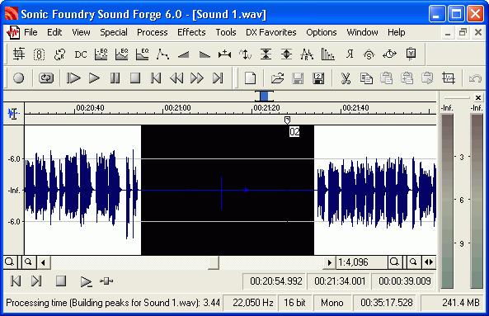Image resolution: width=489 pixels, height=316 pixels.
Task: Click the Mix paste icon
Action: [407, 78]
